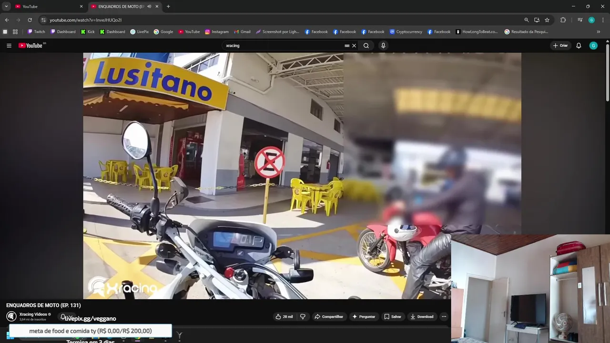Open the YouTube hamburger guide menu
This screenshot has width=610, height=343.
pos(9,46)
